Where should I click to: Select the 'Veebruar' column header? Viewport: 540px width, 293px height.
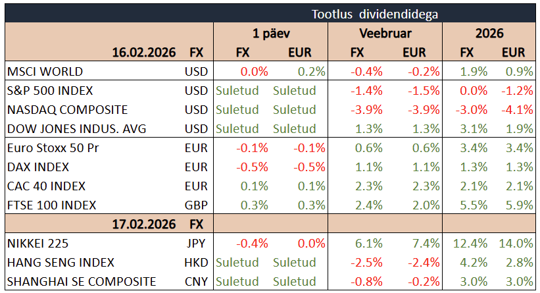(384, 33)
